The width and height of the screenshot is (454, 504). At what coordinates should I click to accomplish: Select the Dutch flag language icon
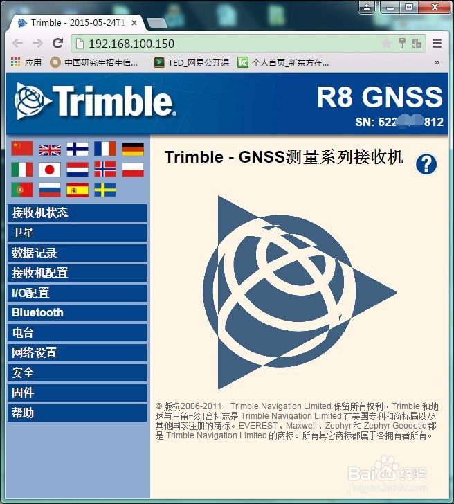click(x=78, y=170)
